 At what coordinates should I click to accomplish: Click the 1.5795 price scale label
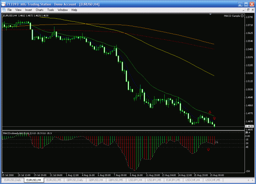tap(249, 17)
